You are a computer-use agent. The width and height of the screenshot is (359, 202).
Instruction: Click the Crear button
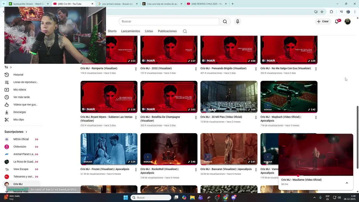[323, 22]
